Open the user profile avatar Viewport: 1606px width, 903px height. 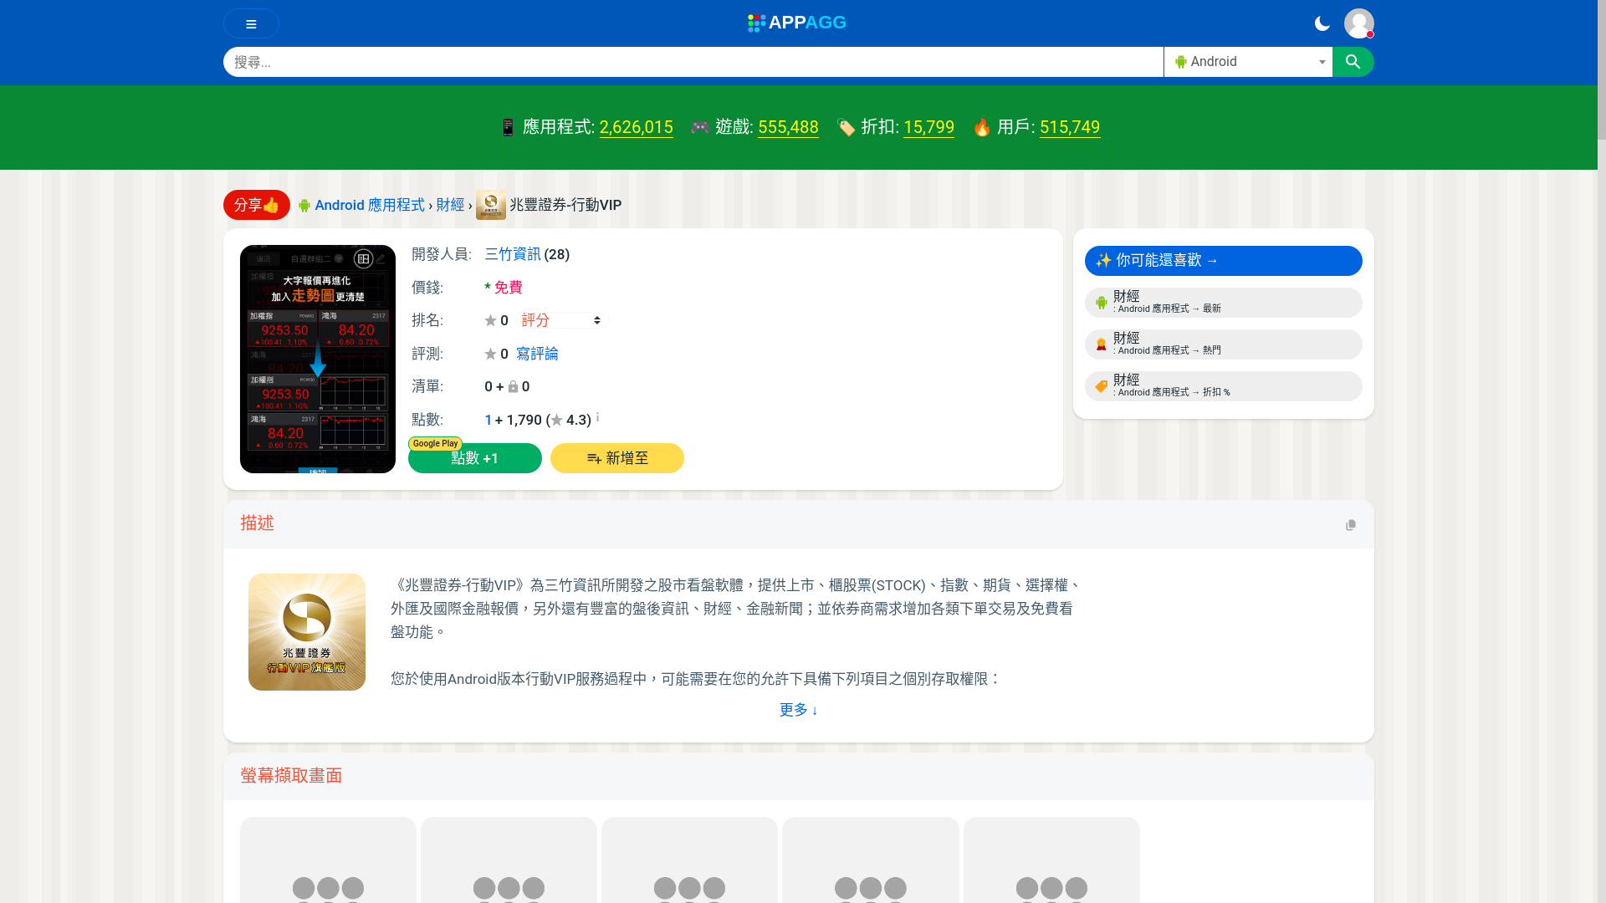[1359, 23]
